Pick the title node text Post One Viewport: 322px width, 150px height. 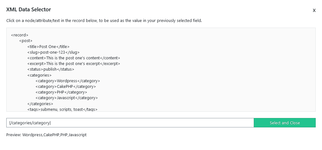[x=48, y=46]
